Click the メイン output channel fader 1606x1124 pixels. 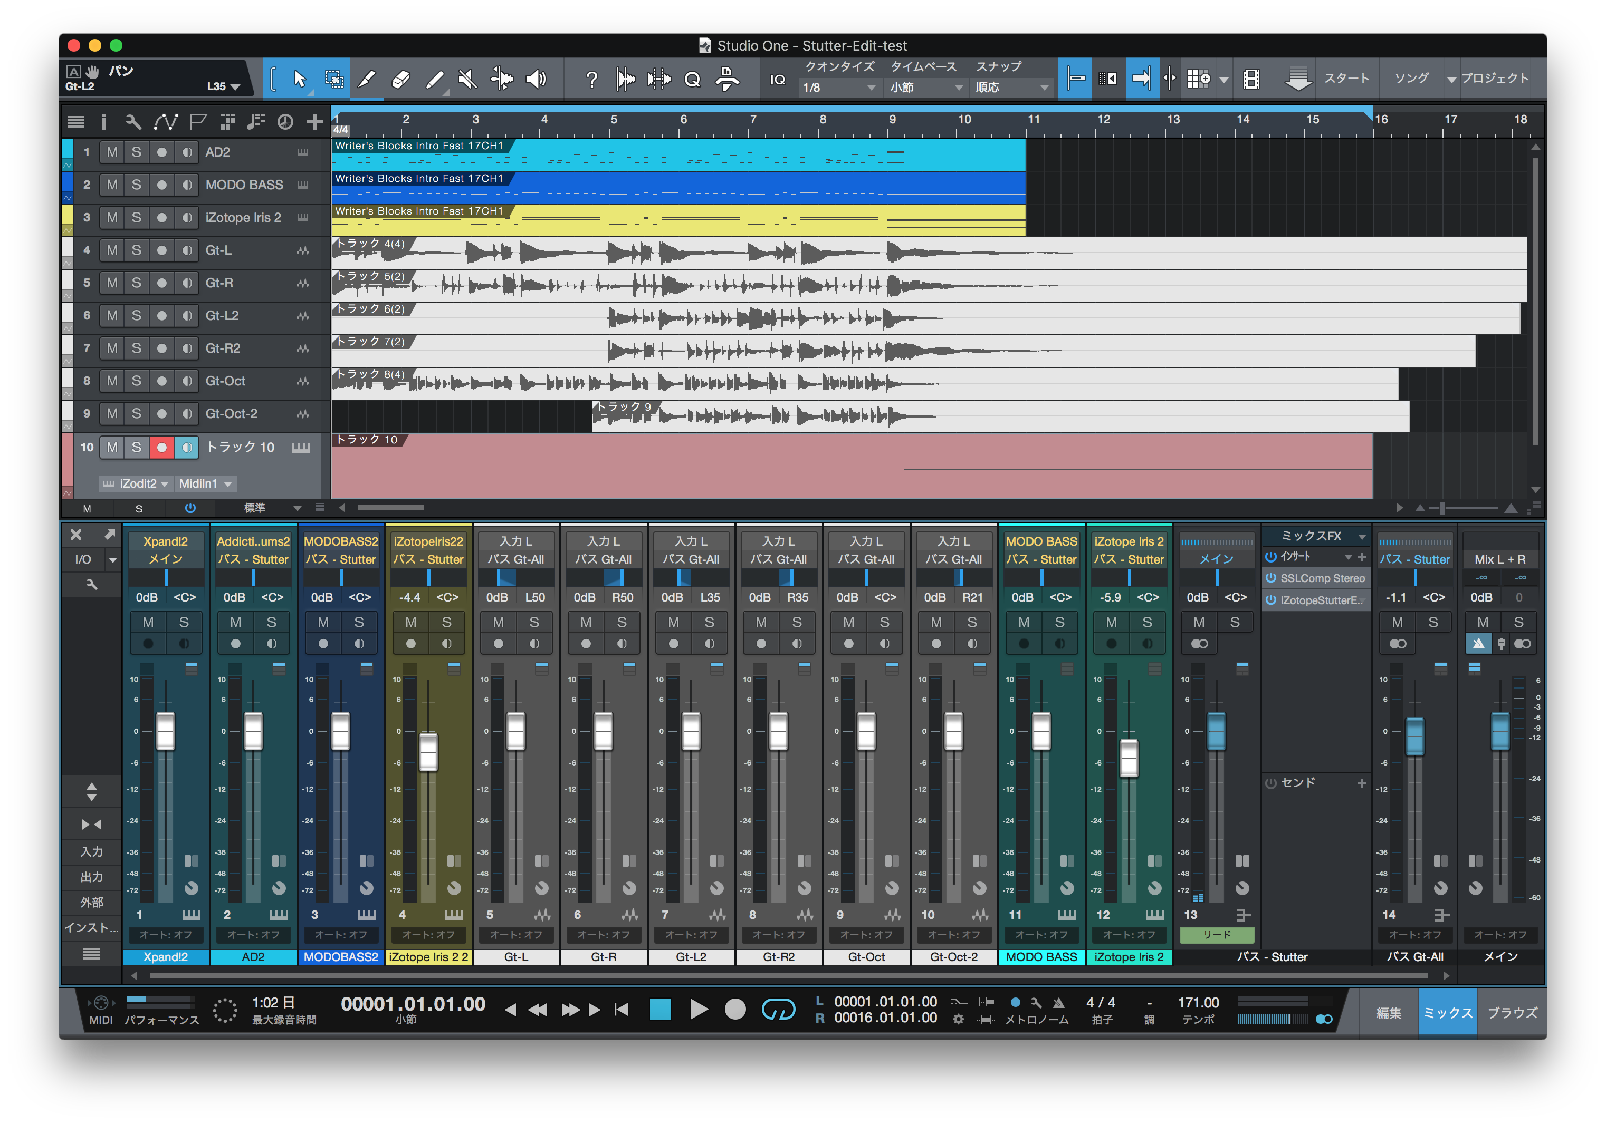coord(1499,731)
